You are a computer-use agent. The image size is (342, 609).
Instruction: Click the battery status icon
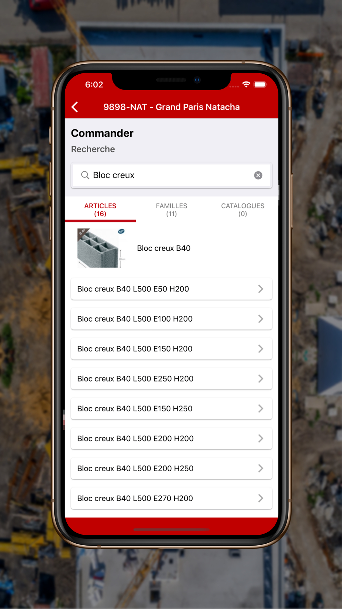[260, 84]
